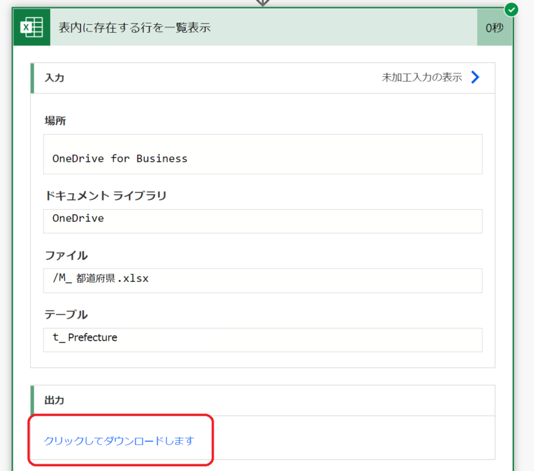Click the blue chevron beside 未加工入力の表示
The image size is (534, 471).
coord(475,77)
